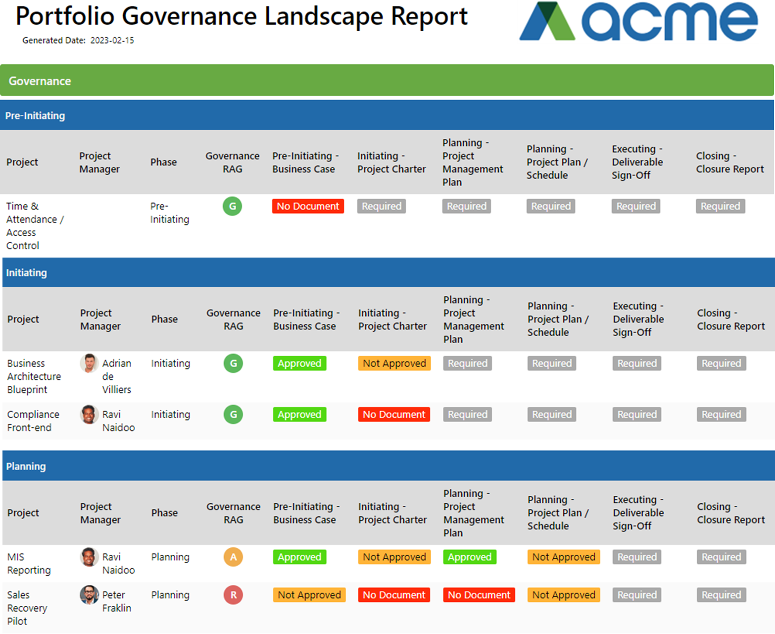This screenshot has height=634, width=775.
Task: Select Peter Fraklin's profile picture
Action: tap(89, 595)
